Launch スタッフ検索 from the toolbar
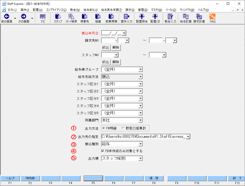The height and width of the screenshot is (186, 245). [71, 18]
